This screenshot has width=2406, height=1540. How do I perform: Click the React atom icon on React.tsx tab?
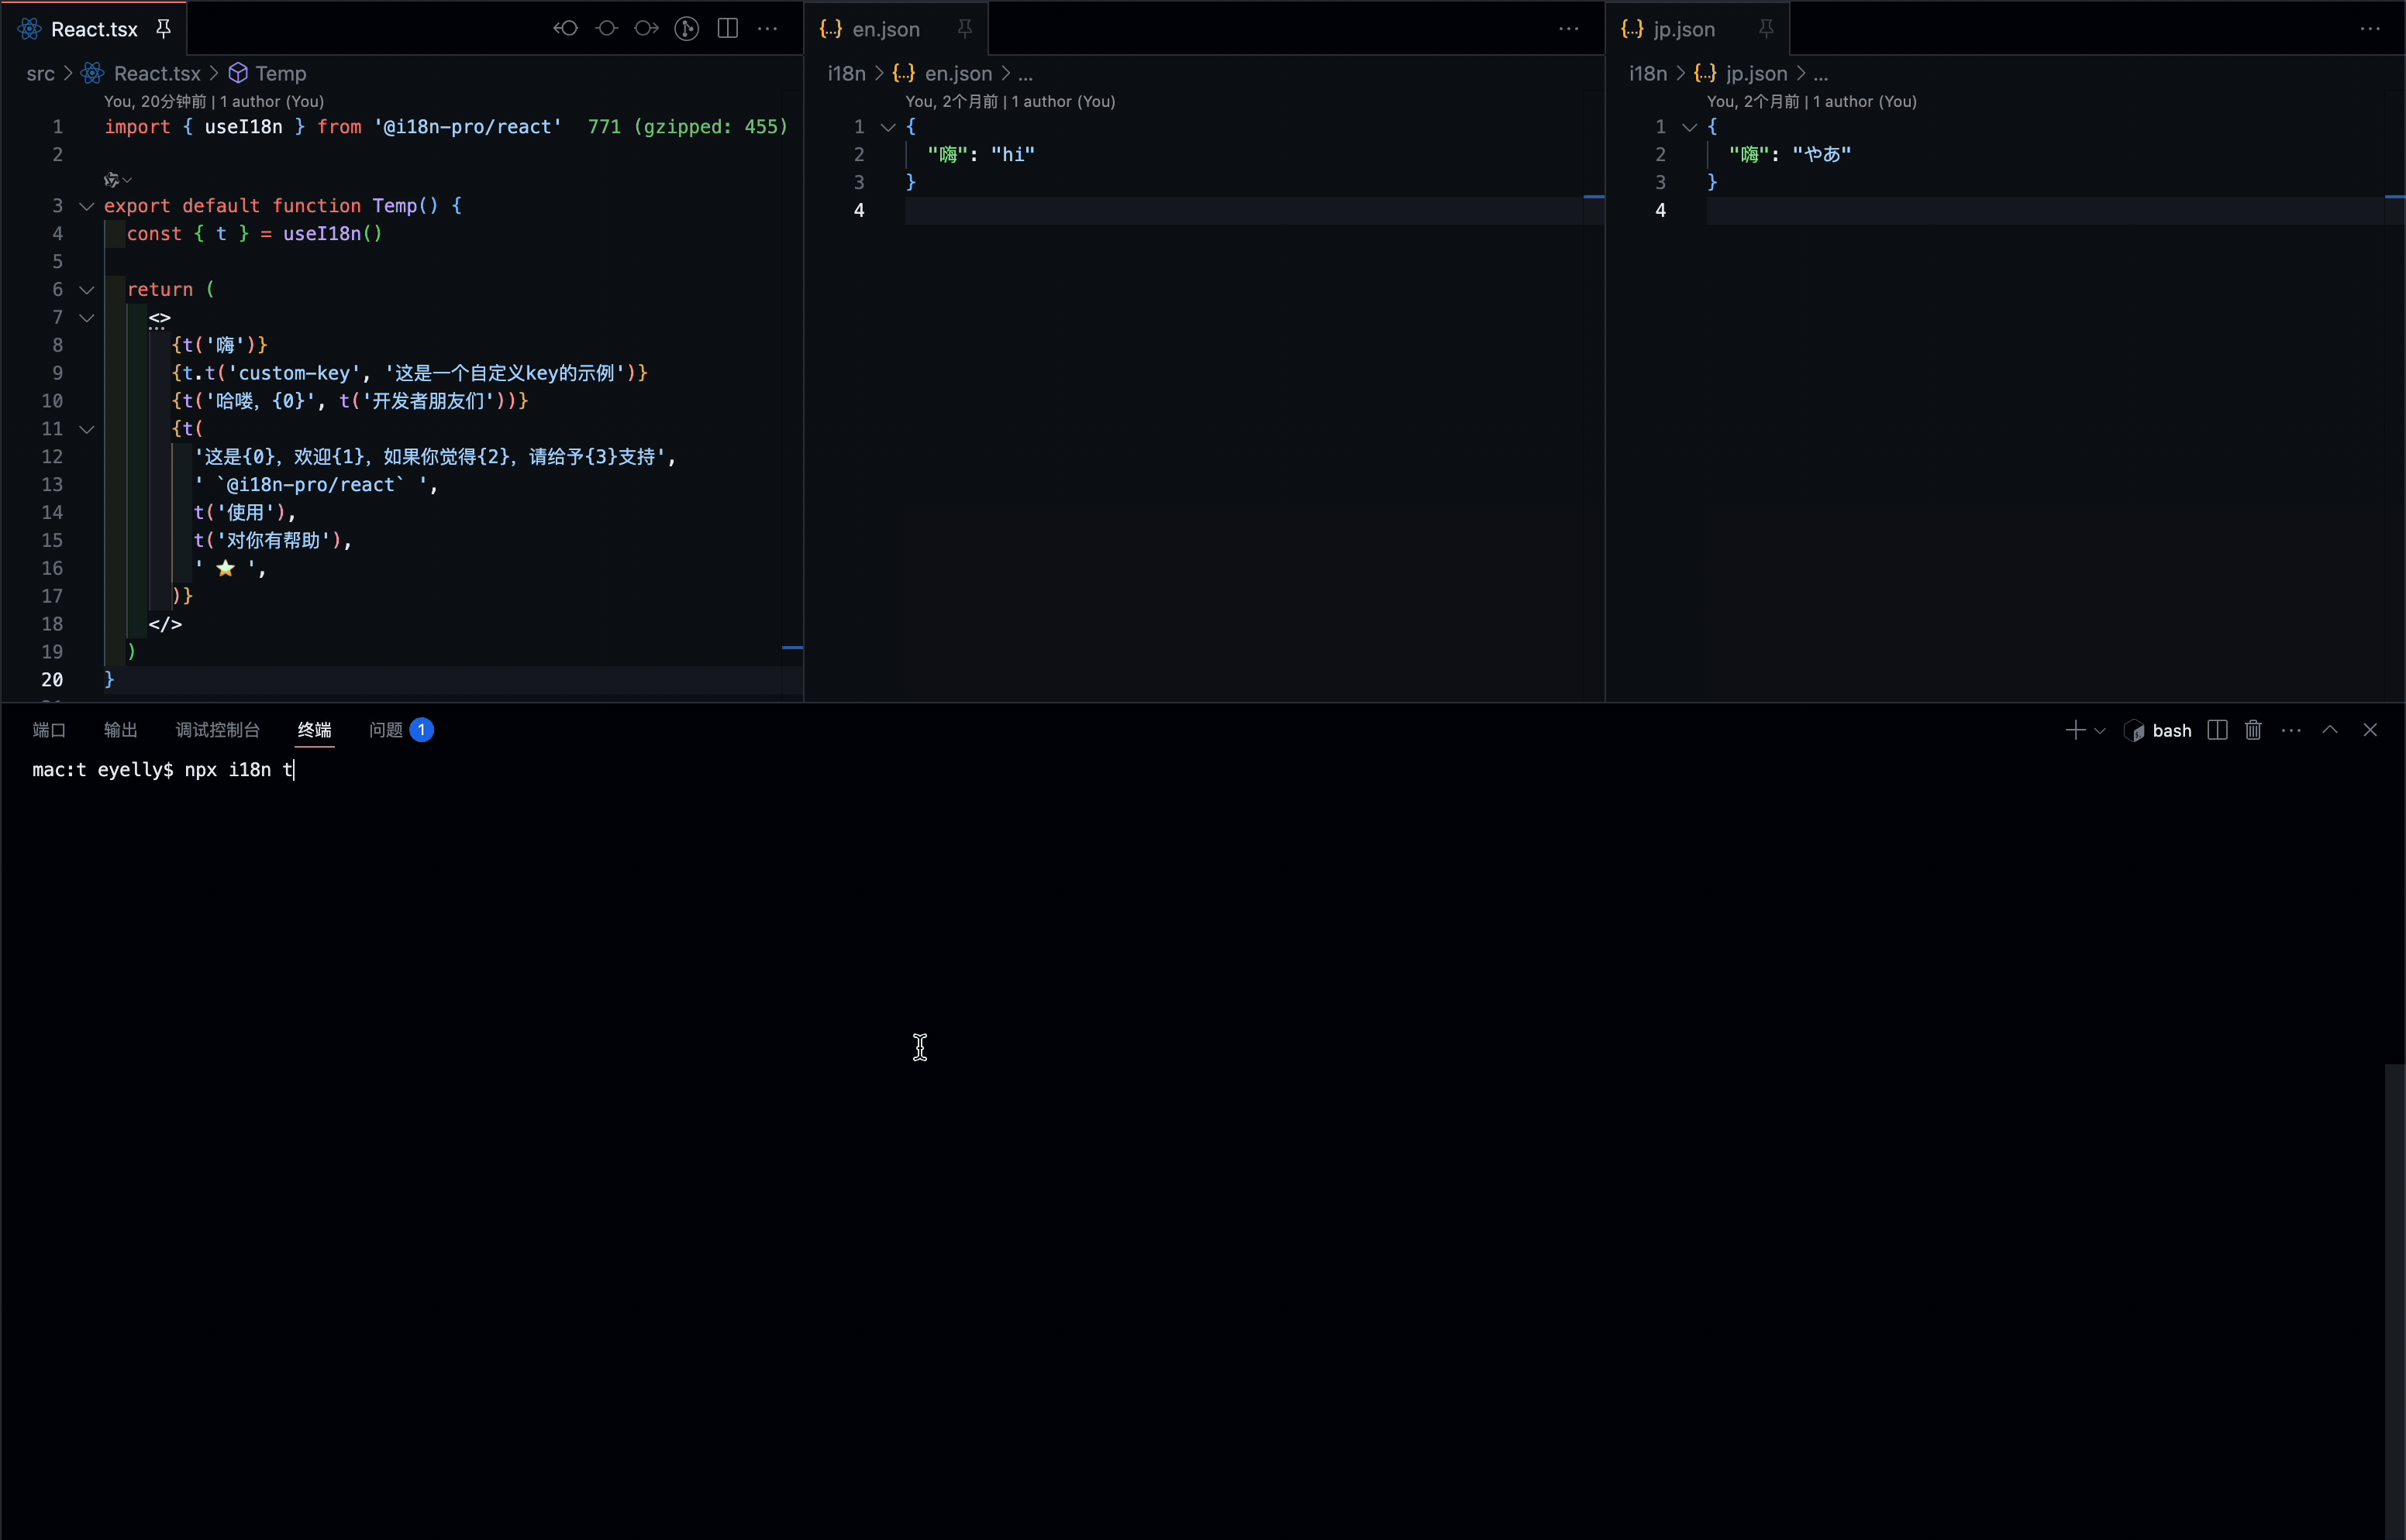(x=30, y=29)
